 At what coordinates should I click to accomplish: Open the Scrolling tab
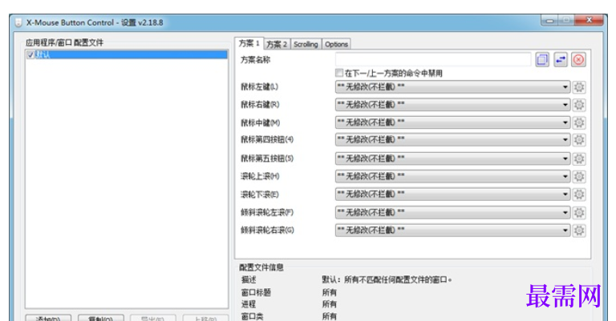pyautogui.click(x=306, y=44)
